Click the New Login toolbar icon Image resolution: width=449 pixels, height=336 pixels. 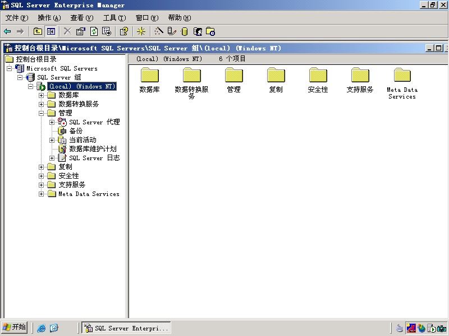pyautogui.click(x=198, y=31)
